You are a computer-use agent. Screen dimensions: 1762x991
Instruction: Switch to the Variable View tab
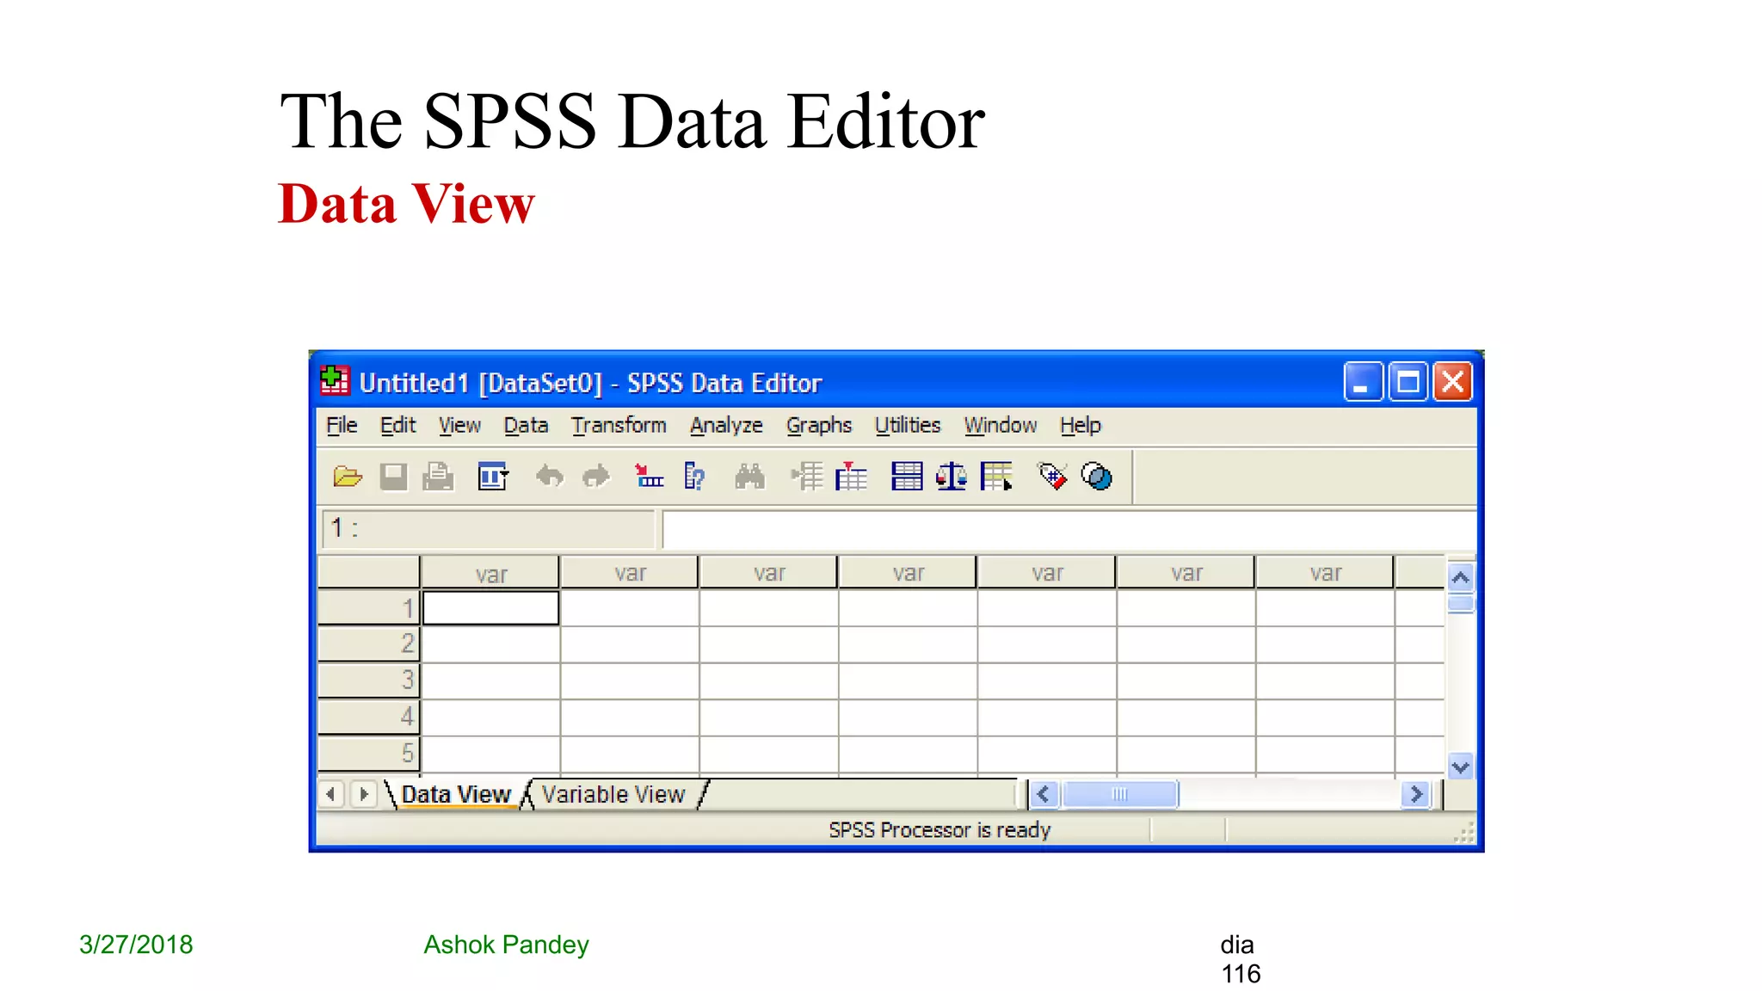[x=613, y=794]
